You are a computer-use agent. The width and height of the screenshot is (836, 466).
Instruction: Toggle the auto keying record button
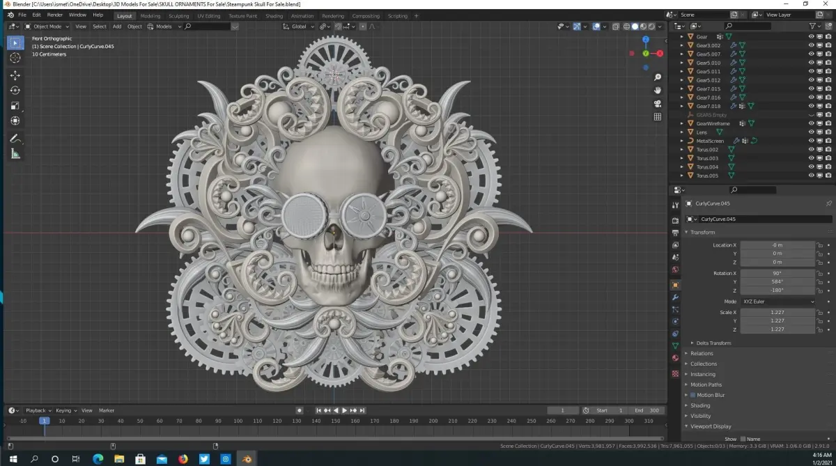(300, 410)
